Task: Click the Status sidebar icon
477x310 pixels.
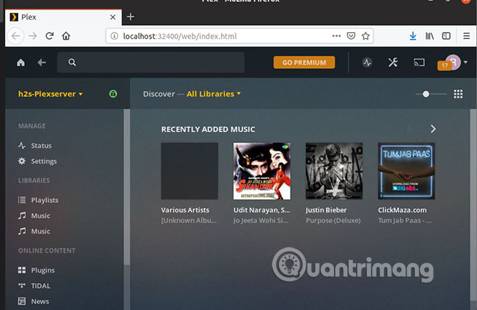Action: click(x=22, y=146)
